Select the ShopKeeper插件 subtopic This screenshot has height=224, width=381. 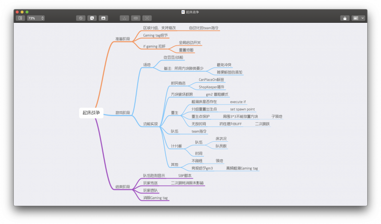coord(211,87)
